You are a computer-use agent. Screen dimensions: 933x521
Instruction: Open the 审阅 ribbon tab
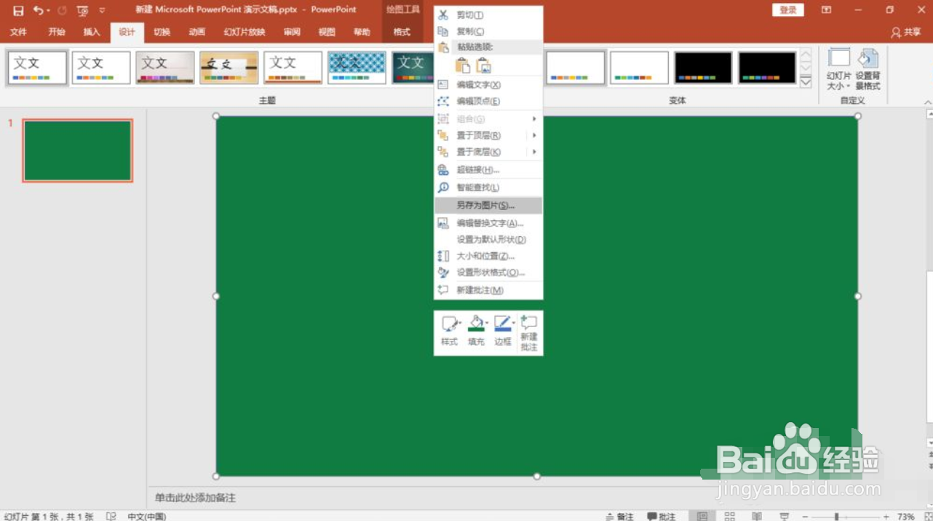coord(292,32)
